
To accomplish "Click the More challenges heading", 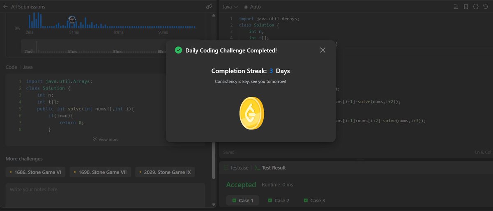I will [24, 158].
